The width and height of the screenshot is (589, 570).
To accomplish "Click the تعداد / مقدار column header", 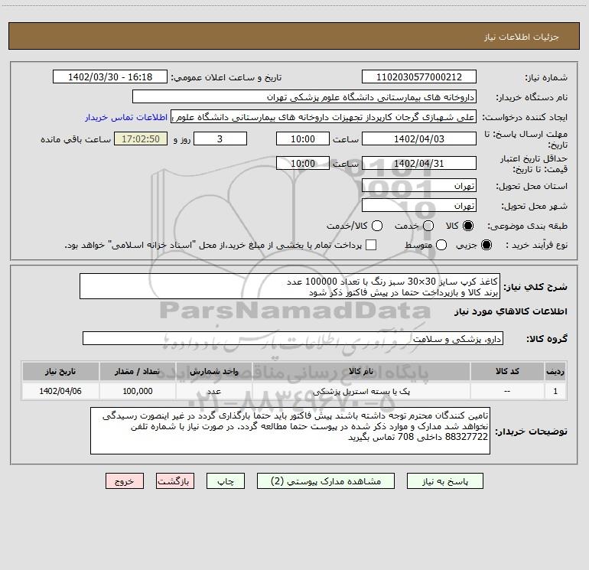I will [x=138, y=372].
